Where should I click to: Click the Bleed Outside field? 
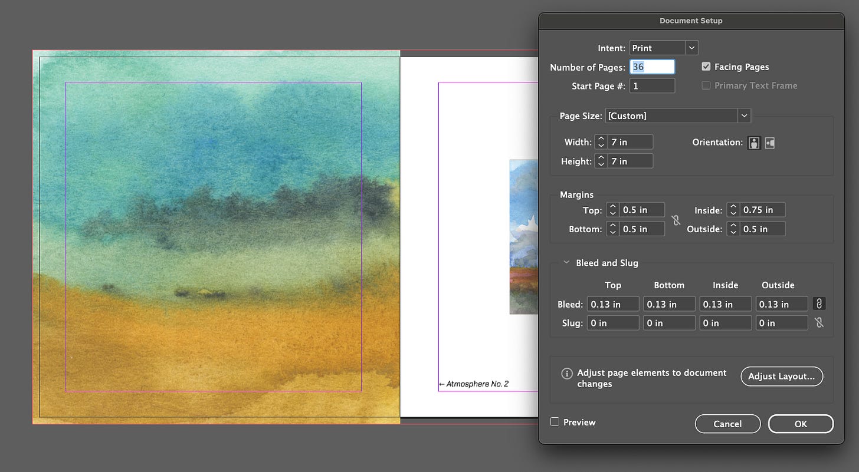(x=782, y=304)
